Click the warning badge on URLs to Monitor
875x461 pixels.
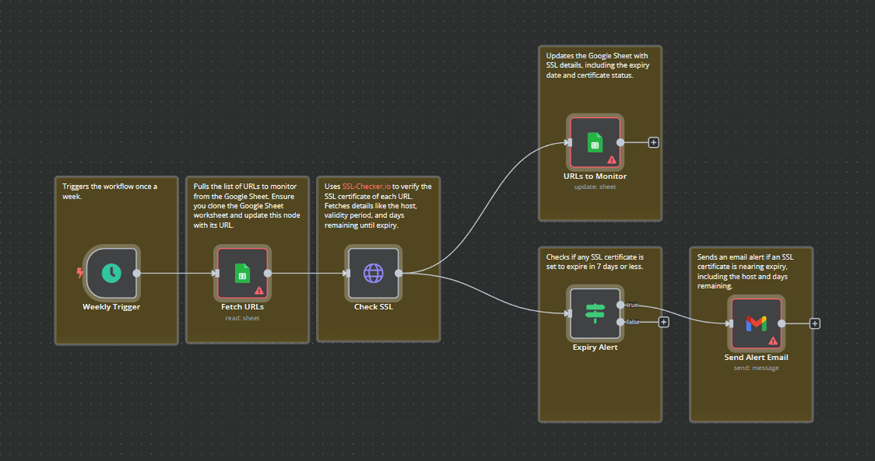pos(612,159)
